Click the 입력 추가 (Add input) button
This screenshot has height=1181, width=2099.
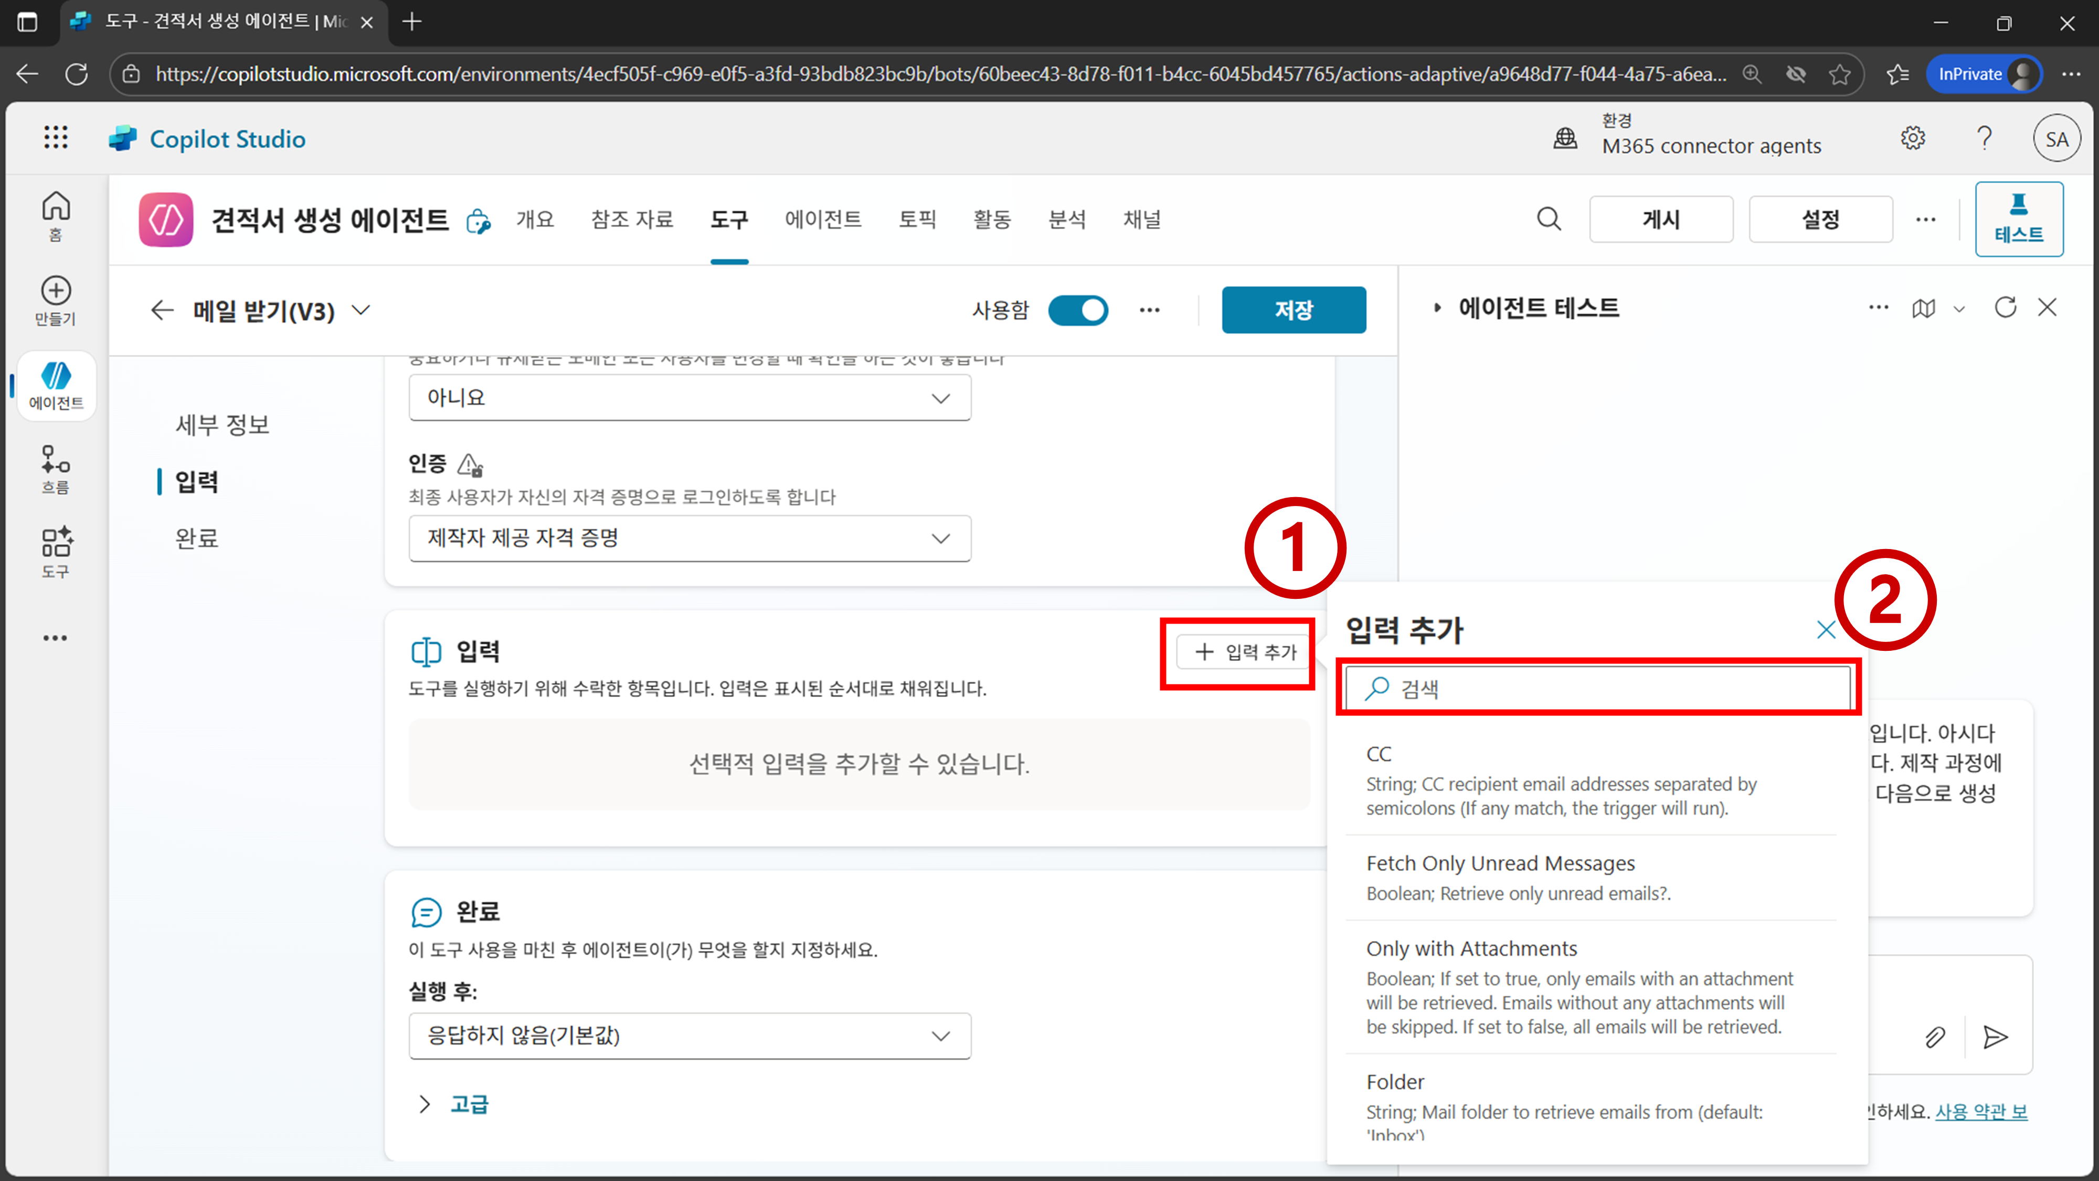coord(1245,652)
